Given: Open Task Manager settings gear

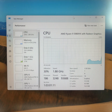Looking at the screenshot, I should coord(10,87).
